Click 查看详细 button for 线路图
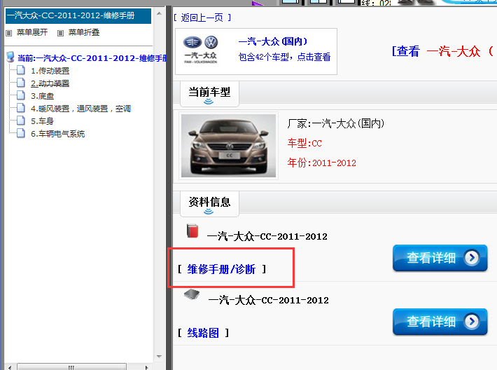497x370 pixels. [440, 322]
